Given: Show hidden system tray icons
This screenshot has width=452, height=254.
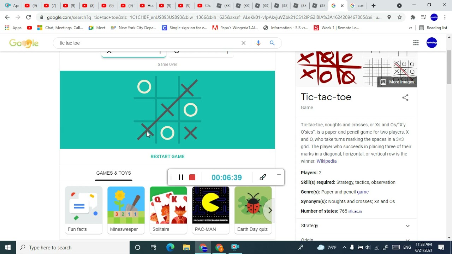Looking at the screenshot, I should [344, 247].
